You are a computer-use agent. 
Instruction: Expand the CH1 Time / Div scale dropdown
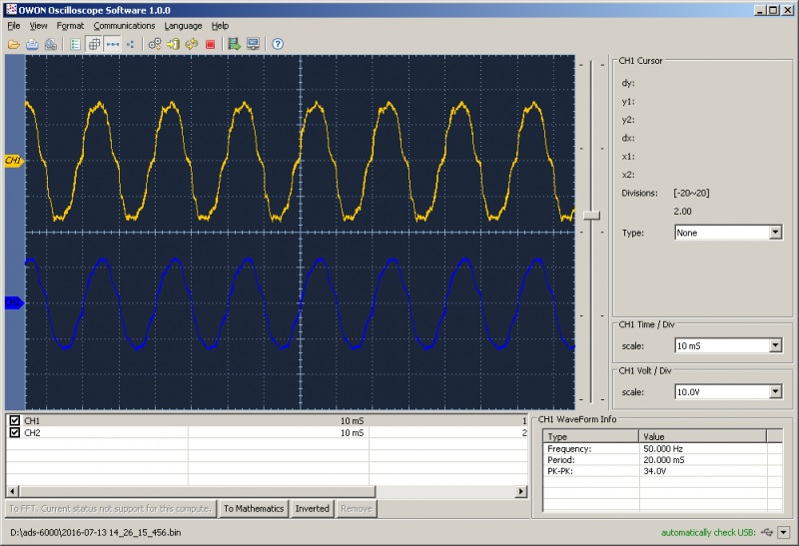[775, 346]
